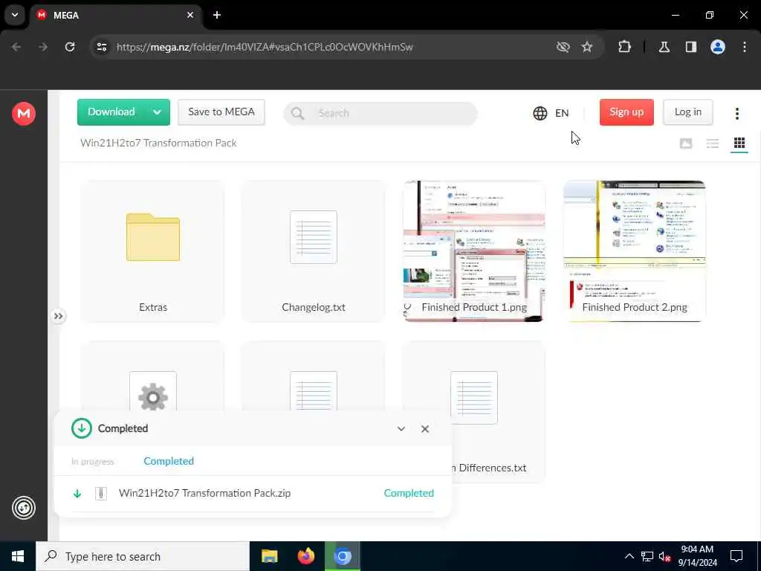The image size is (761, 571).
Task: Open a new browser tab
Action: [217, 15]
